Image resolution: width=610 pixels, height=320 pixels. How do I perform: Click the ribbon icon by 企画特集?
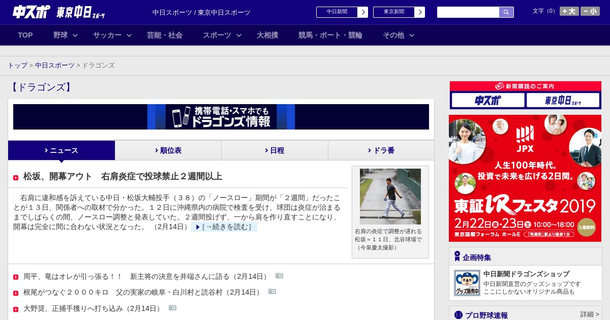(457, 257)
